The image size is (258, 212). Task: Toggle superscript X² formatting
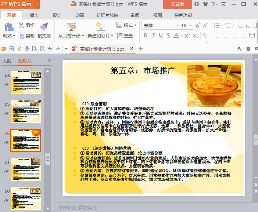tap(187, 35)
